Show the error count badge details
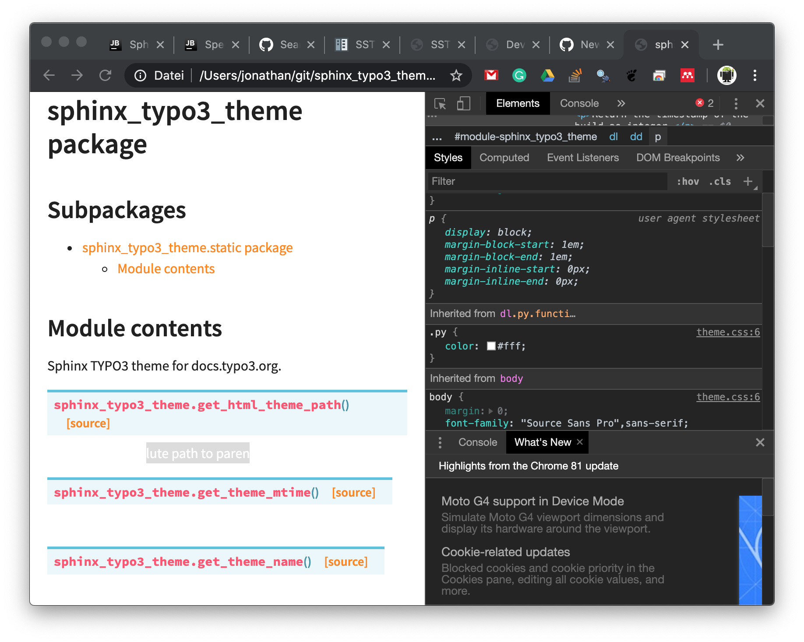The height and width of the screenshot is (642, 804). tap(705, 103)
